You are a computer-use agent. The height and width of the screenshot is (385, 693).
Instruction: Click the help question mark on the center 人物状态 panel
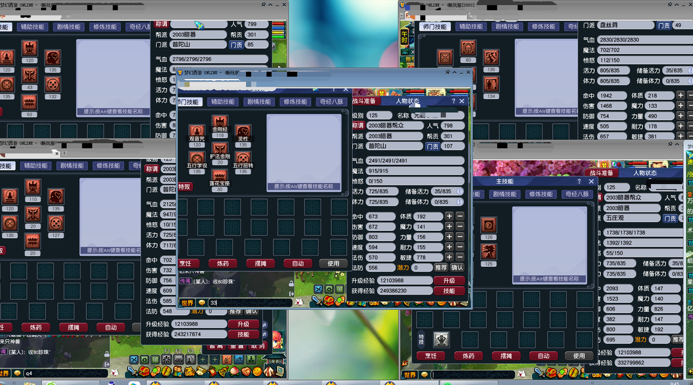[x=453, y=101]
